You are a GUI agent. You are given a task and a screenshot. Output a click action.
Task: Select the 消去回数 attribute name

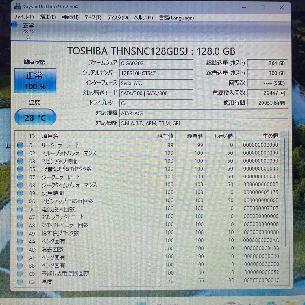[x=53, y=249]
